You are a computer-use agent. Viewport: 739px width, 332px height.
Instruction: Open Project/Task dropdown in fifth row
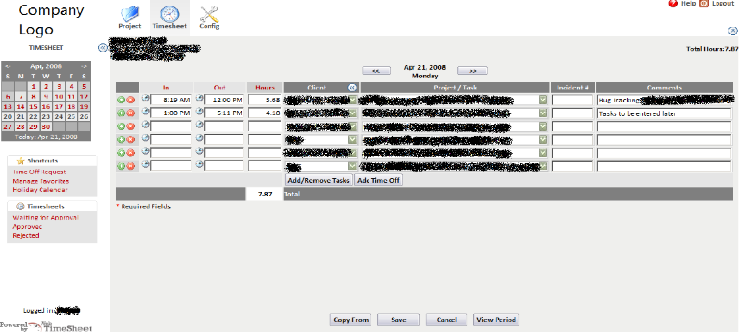tap(543, 153)
